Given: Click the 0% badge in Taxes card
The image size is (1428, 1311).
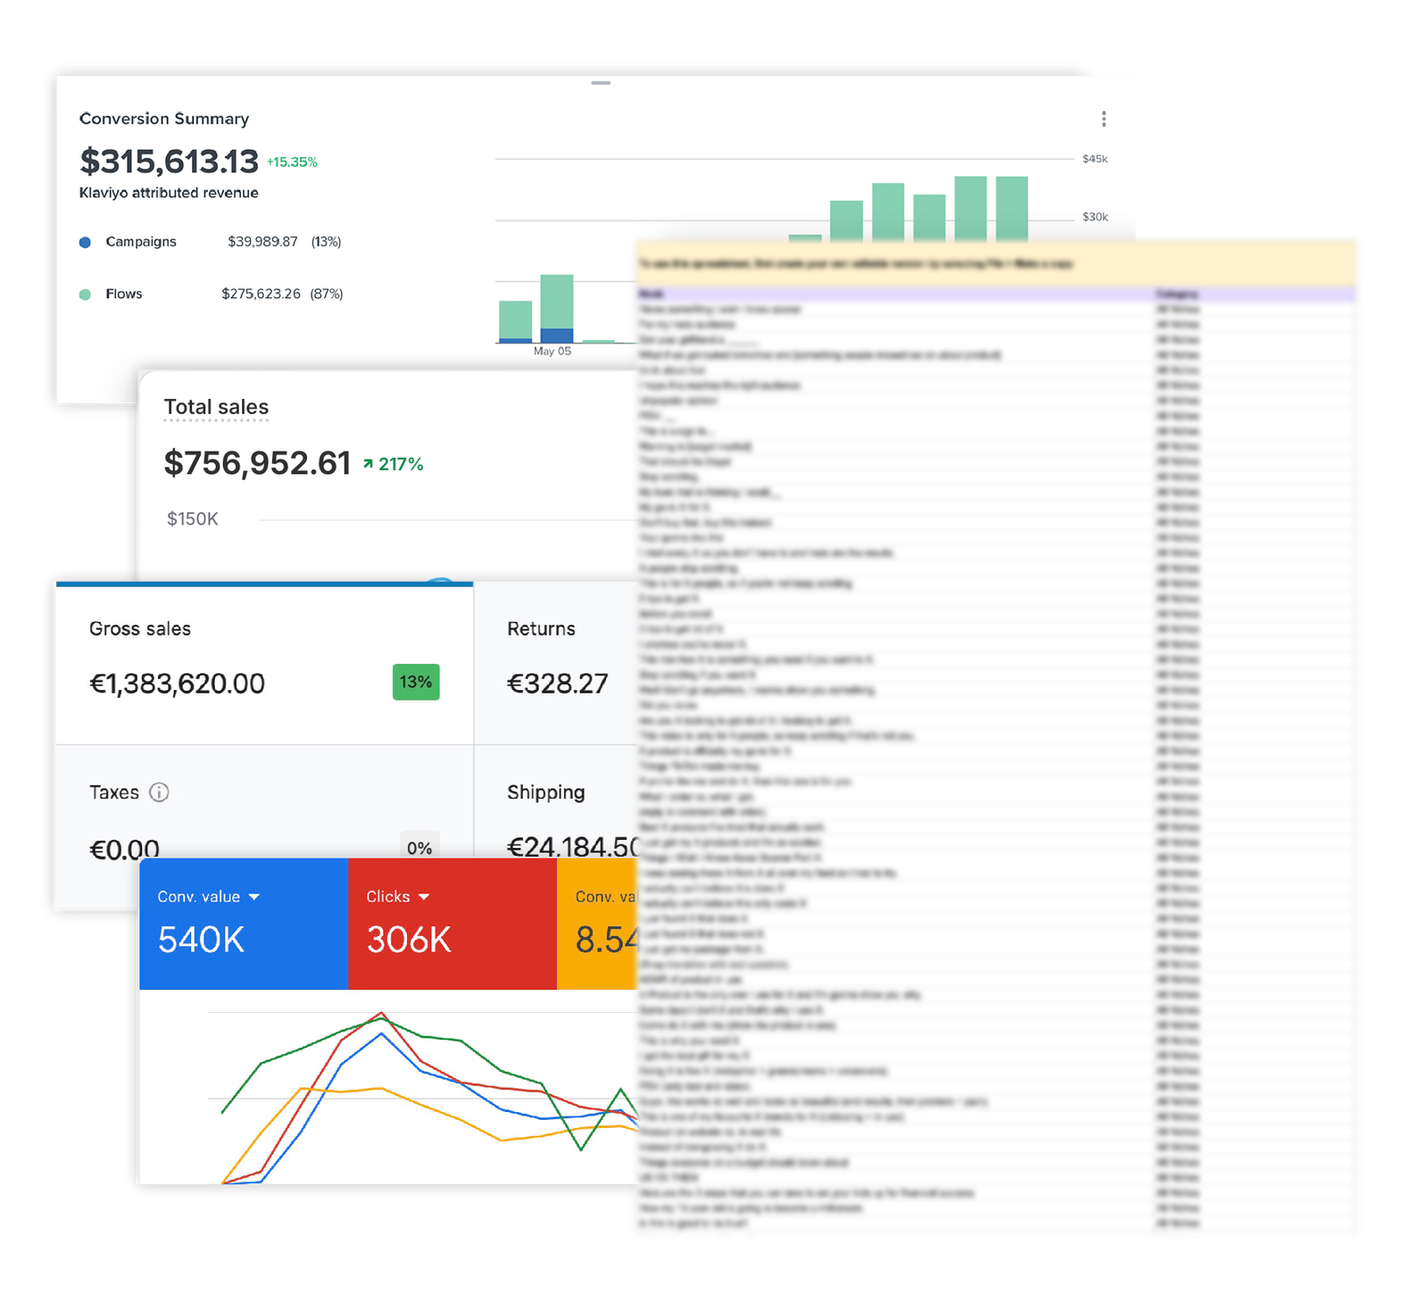Looking at the screenshot, I should (x=419, y=848).
